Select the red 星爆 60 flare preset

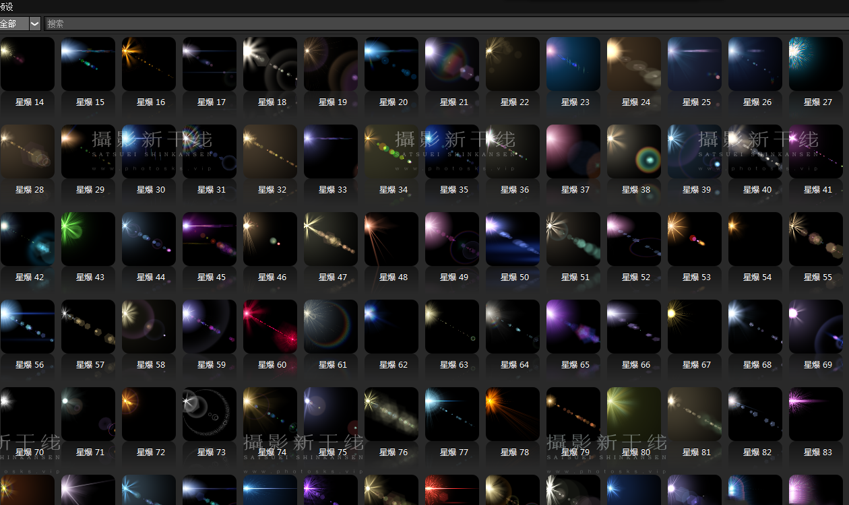point(270,327)
